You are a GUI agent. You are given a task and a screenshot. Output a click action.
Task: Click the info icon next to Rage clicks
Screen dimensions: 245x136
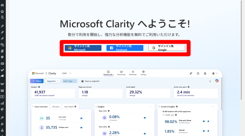(109, 111)
